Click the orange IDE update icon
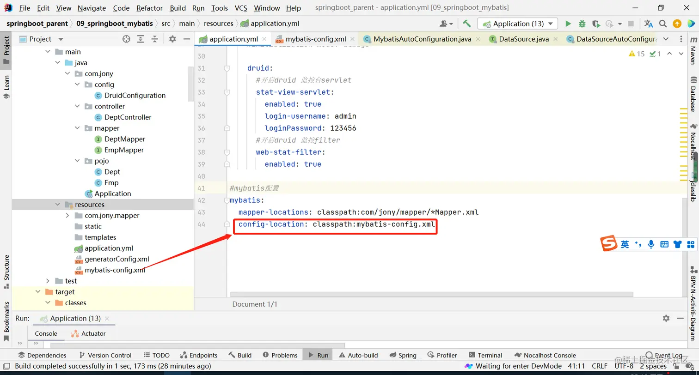 [677, 24]
